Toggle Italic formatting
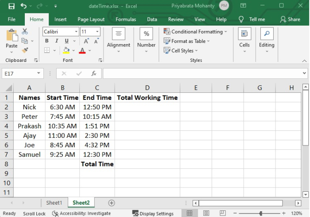 [x=57, y=41]
